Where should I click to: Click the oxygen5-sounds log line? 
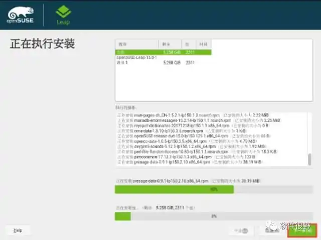[192, 146]
